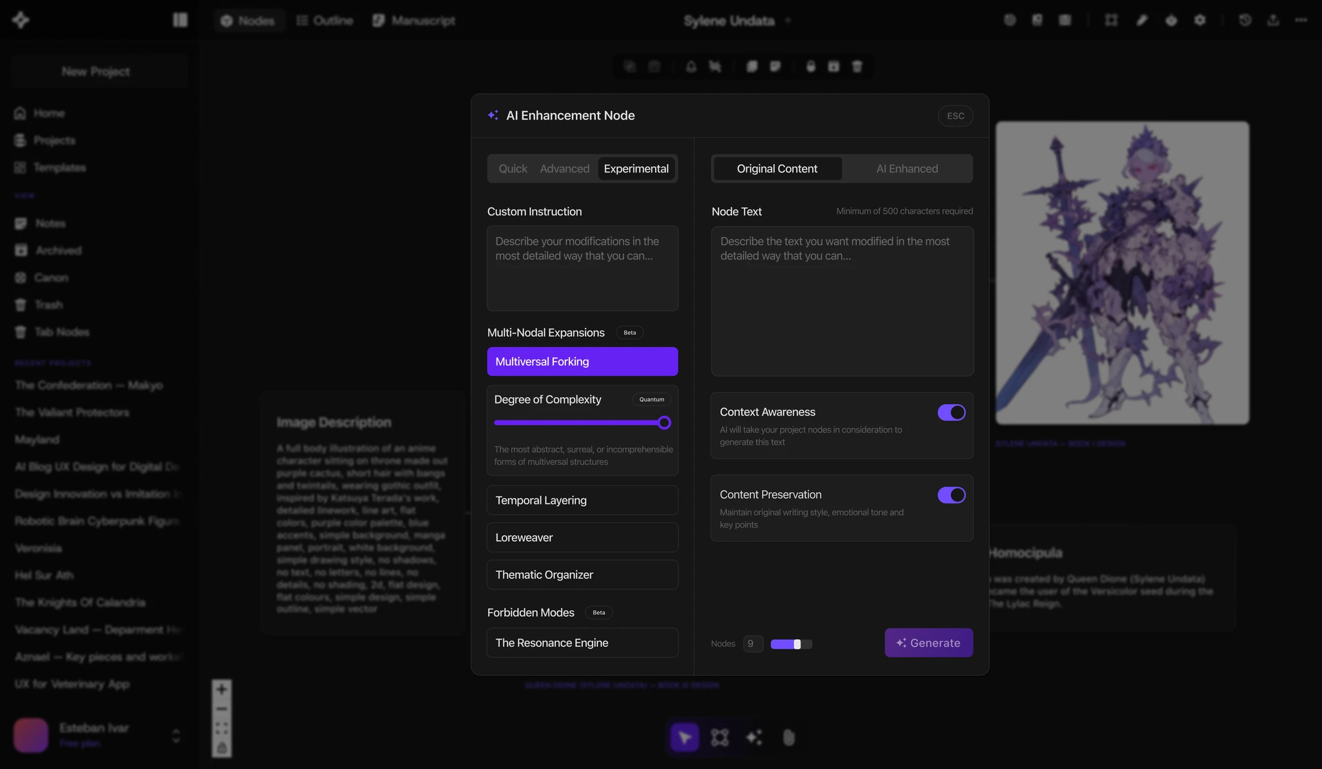The height and width of the screenshot is (769, 1322).
Task: Open version history icon in top-right toolbar
Action: coord(1245,20)
